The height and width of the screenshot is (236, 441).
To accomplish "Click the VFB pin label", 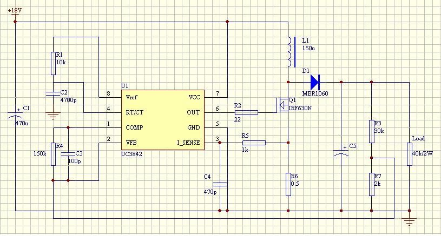I will click(x=131, y=143).
